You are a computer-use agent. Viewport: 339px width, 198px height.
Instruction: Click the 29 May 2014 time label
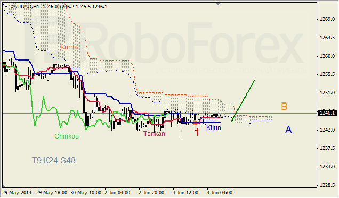17,192
